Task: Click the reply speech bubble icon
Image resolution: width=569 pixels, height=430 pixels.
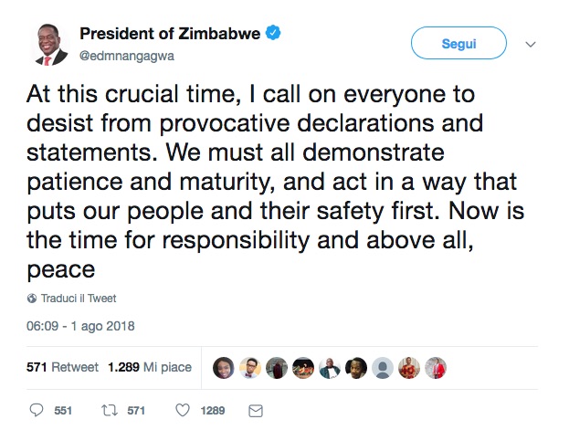Action: point(37,410)
